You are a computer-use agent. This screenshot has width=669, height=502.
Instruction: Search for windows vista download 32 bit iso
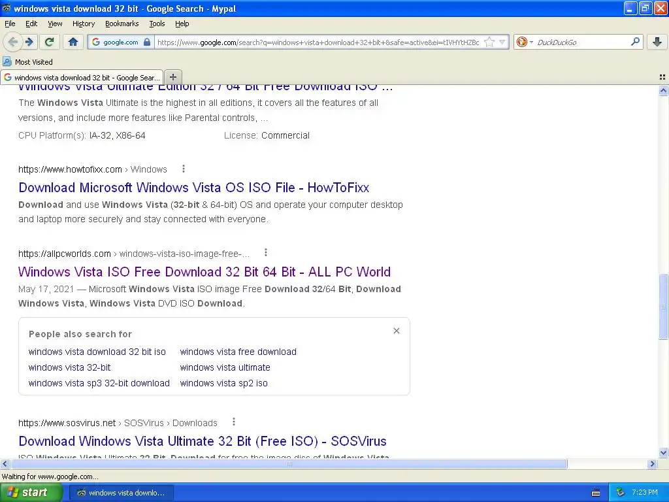[x=97, y=352]
